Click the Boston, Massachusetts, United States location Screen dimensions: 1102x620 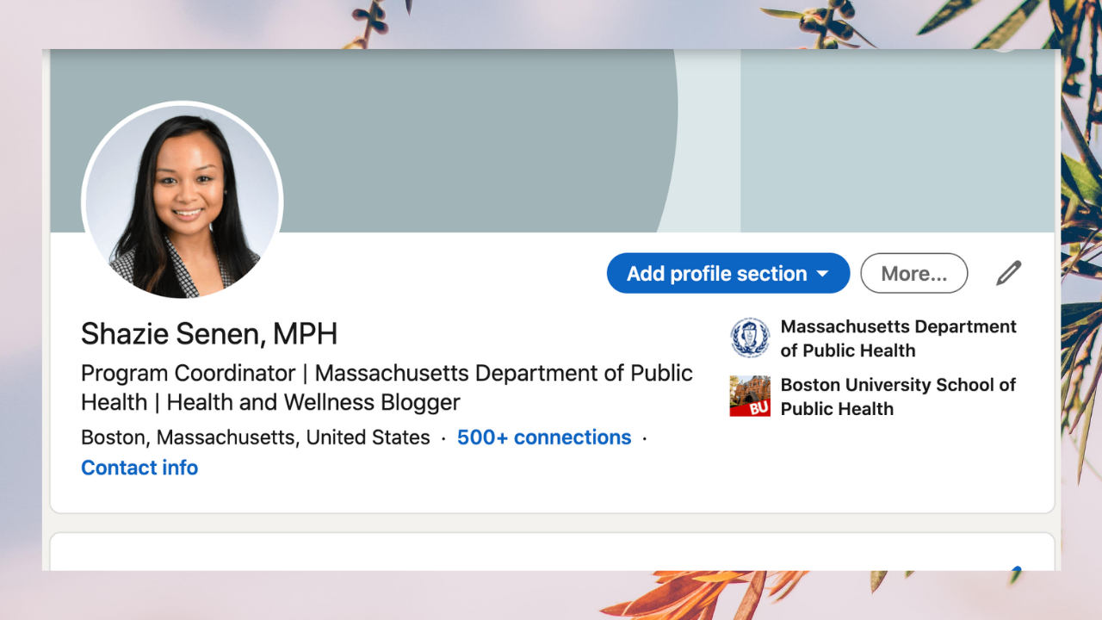256,437
